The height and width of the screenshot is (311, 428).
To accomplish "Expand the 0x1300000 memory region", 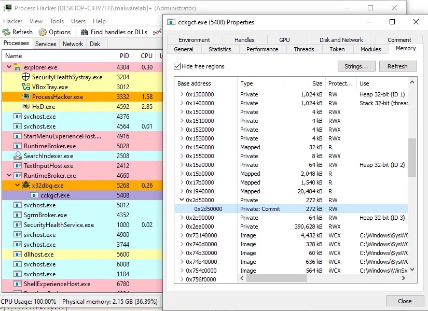I will [182, 94].
